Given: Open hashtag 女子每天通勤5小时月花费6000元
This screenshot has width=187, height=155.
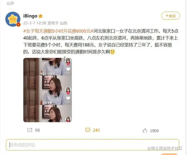Looking at the screenshot, I should pos(58,31).
